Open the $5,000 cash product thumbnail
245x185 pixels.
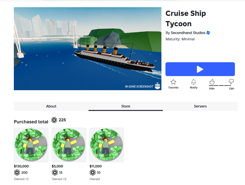pos(69,145)
